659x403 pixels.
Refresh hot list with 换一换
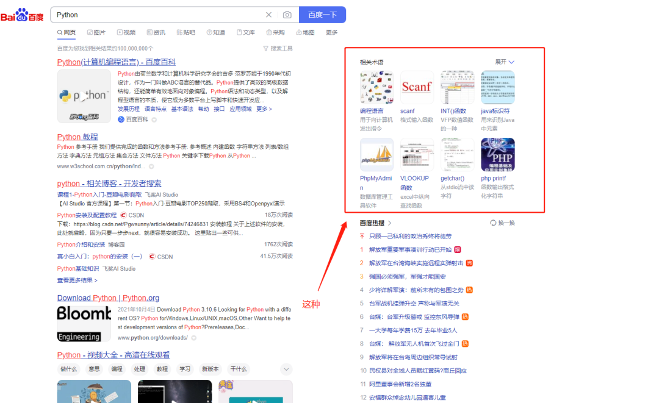coord(502,223)
